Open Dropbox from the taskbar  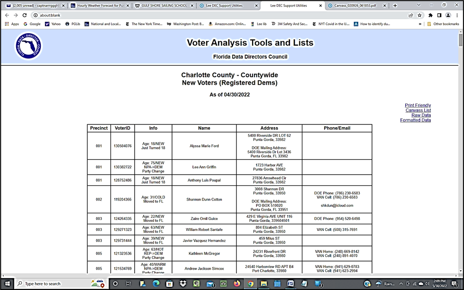(x=183, y=284)
